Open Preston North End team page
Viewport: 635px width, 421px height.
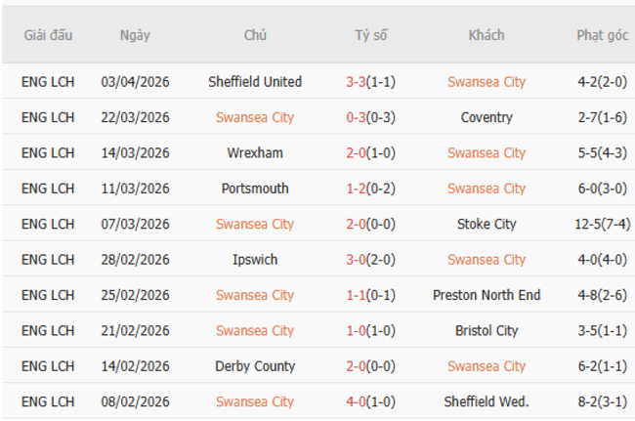tap(487, 295)
